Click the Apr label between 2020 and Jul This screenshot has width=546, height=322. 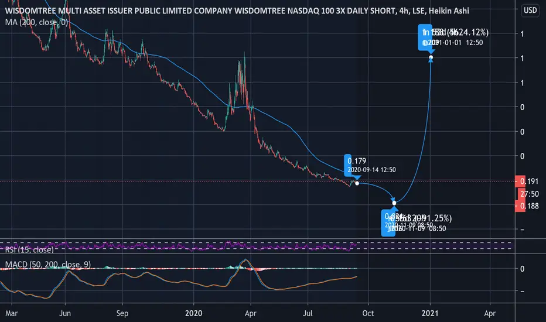coord(250,313)
